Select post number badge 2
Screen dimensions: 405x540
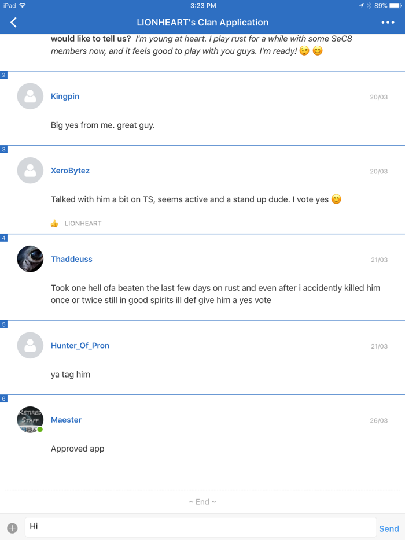click(3, 75)
